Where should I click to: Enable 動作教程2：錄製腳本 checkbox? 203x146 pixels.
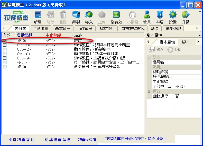tap(5, 49)
